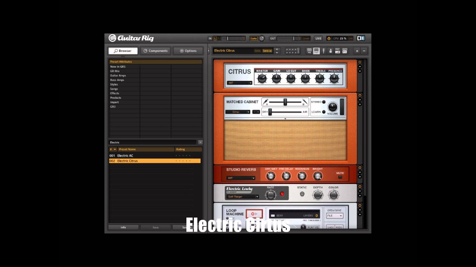Click the Info button

pyautogui.click(x=123, y=227)
